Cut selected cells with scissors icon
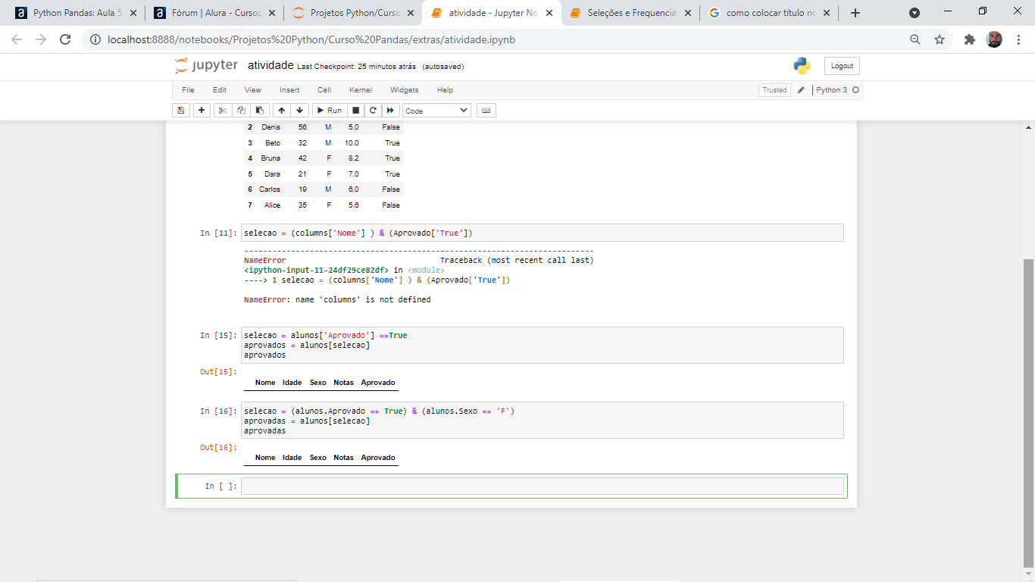Viewport: 1035px width, 582px height. [x=223, y=111]
